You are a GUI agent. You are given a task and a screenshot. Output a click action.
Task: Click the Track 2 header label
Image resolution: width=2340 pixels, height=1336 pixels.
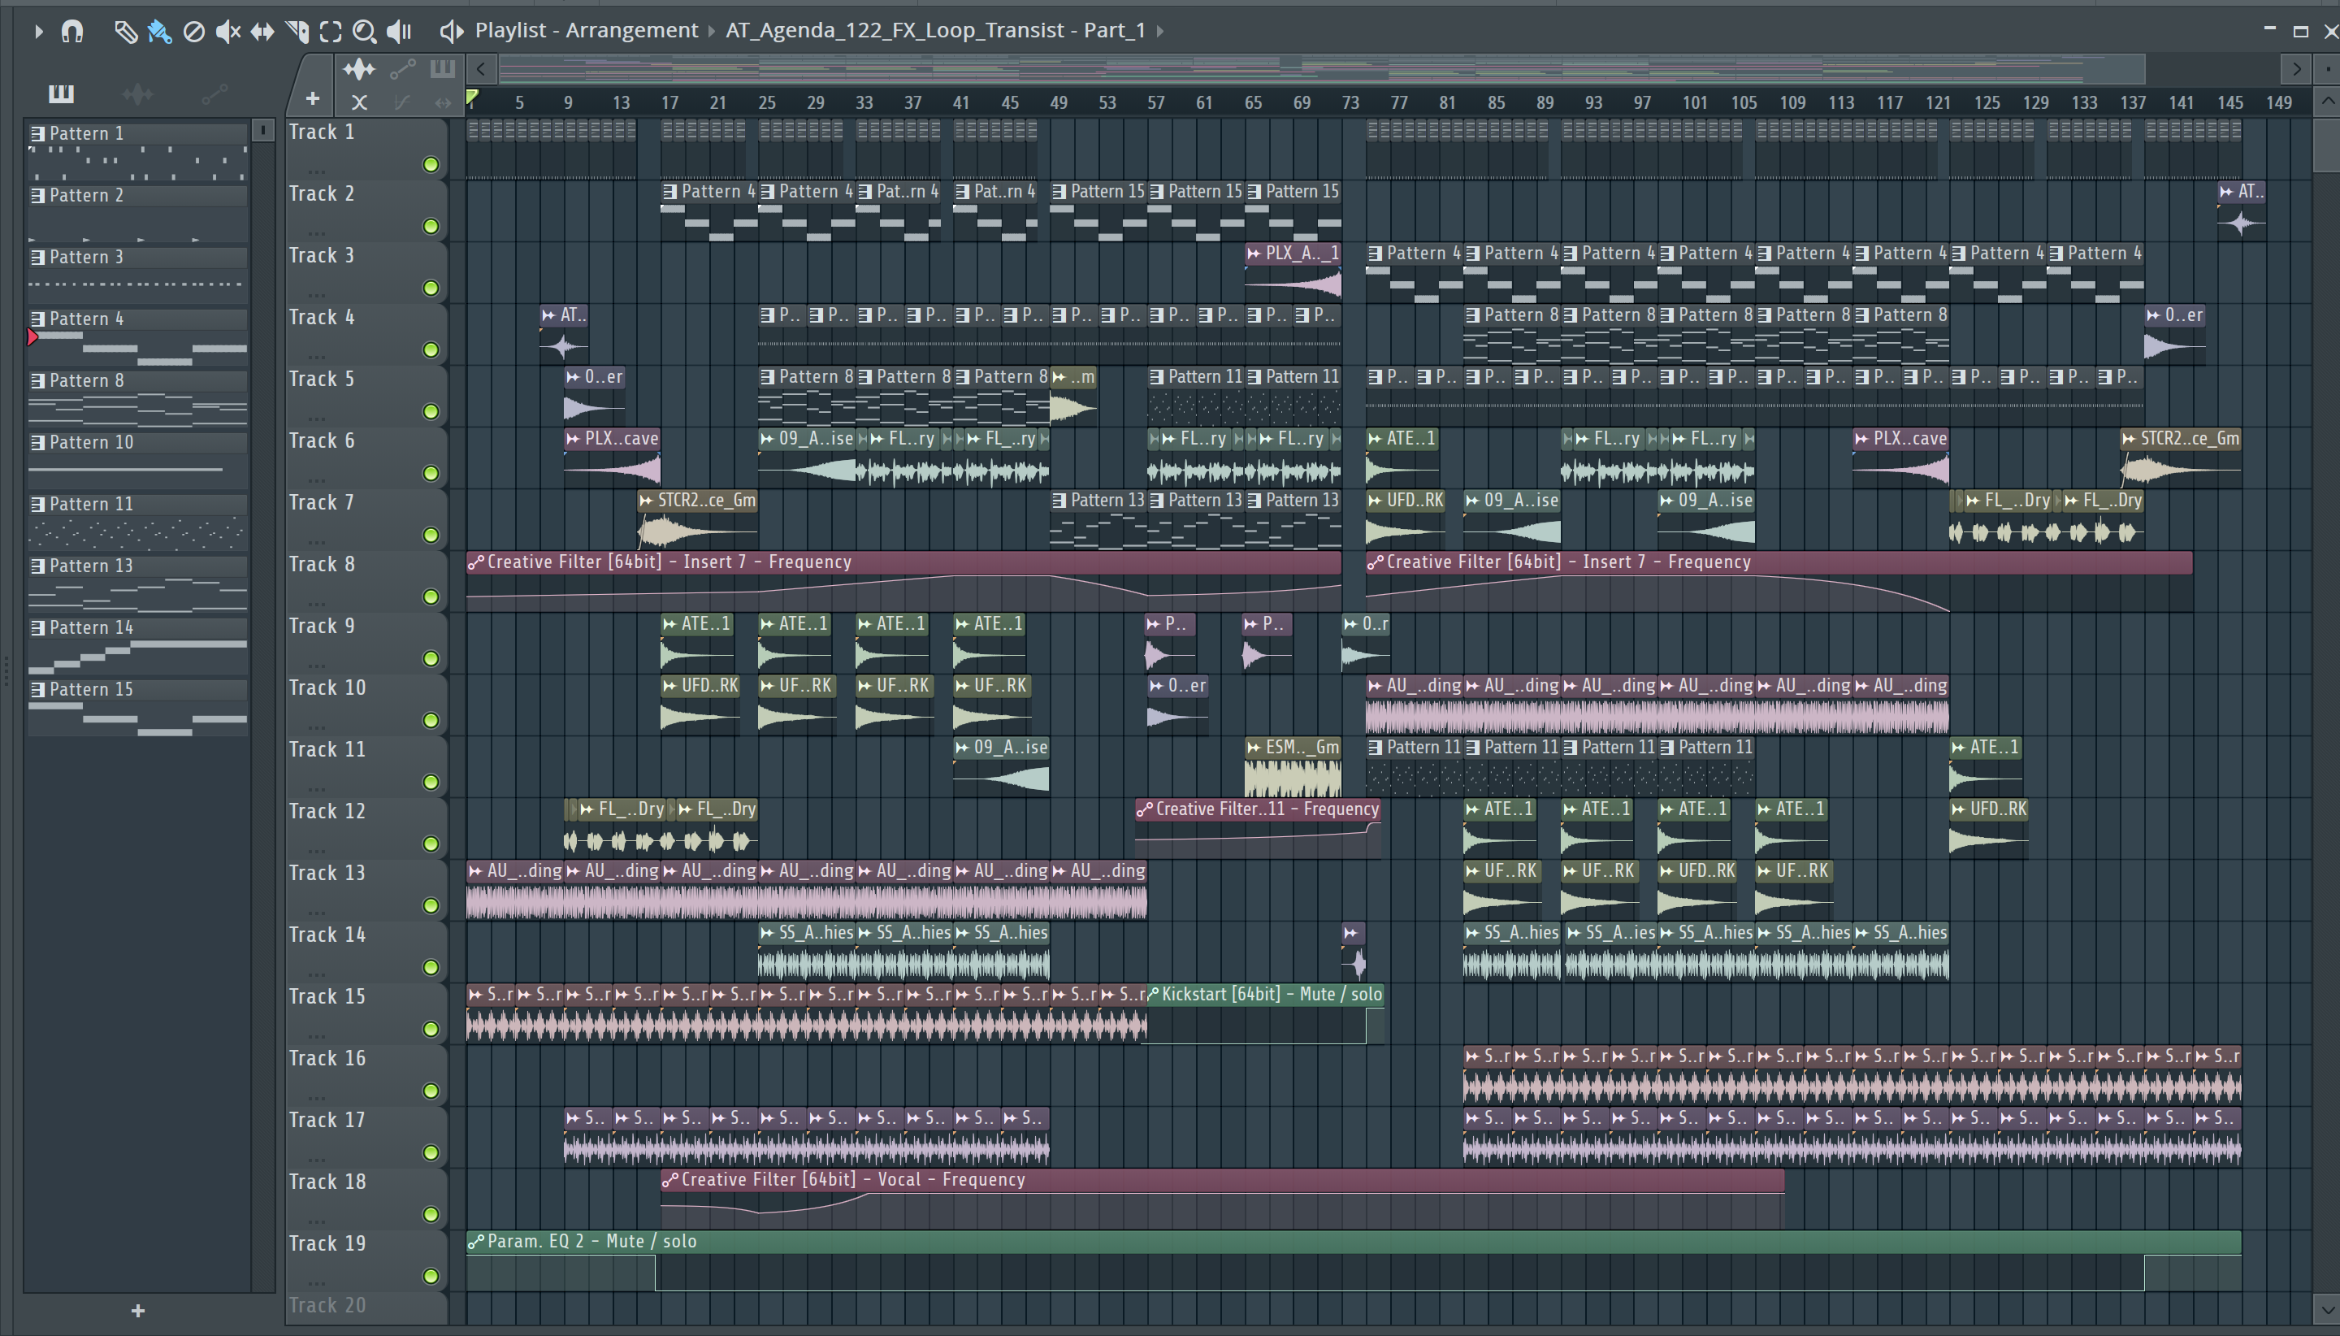coord(322,193)
